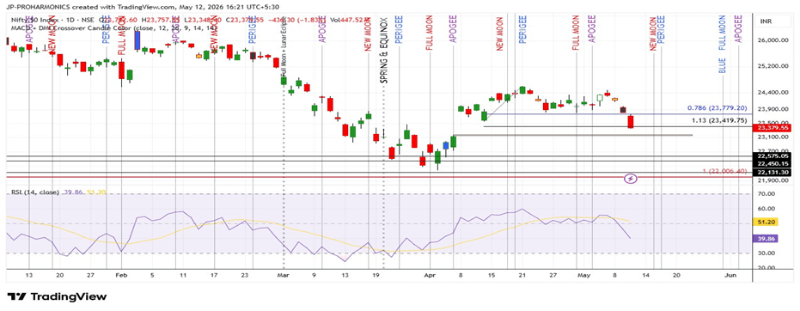The height and width of the screenshot is (311, 800).
Task: Click the yellow 51.20 RSI value tag
Action: (766, 223)
